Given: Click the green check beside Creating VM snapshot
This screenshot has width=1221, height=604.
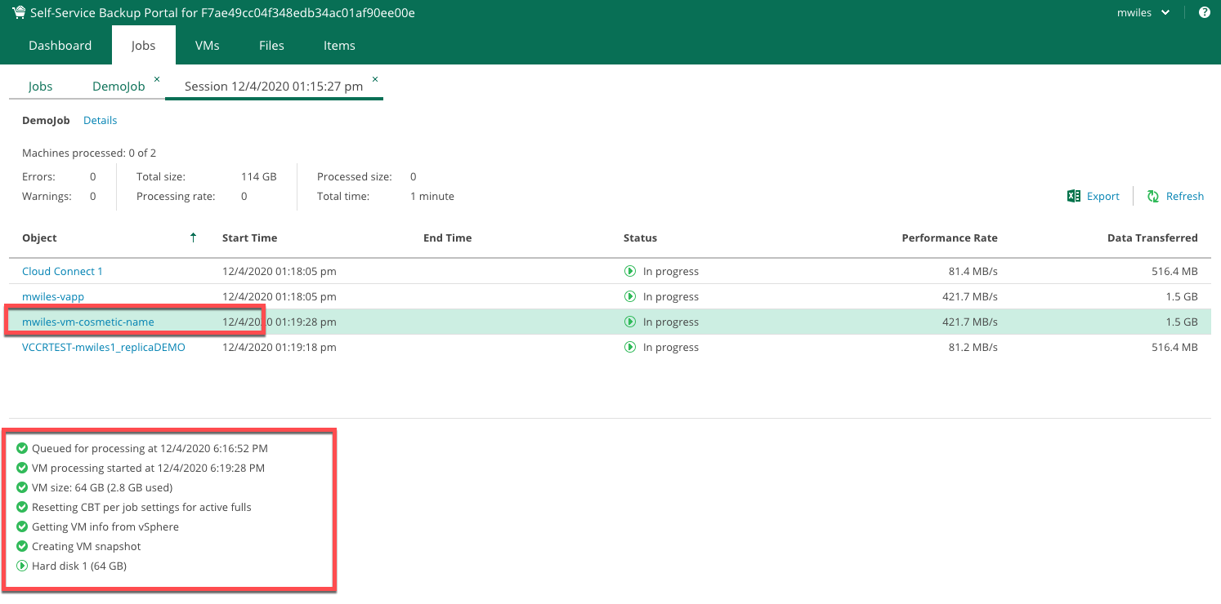Looking at the screenshot, I should click(x=22, y=546).
